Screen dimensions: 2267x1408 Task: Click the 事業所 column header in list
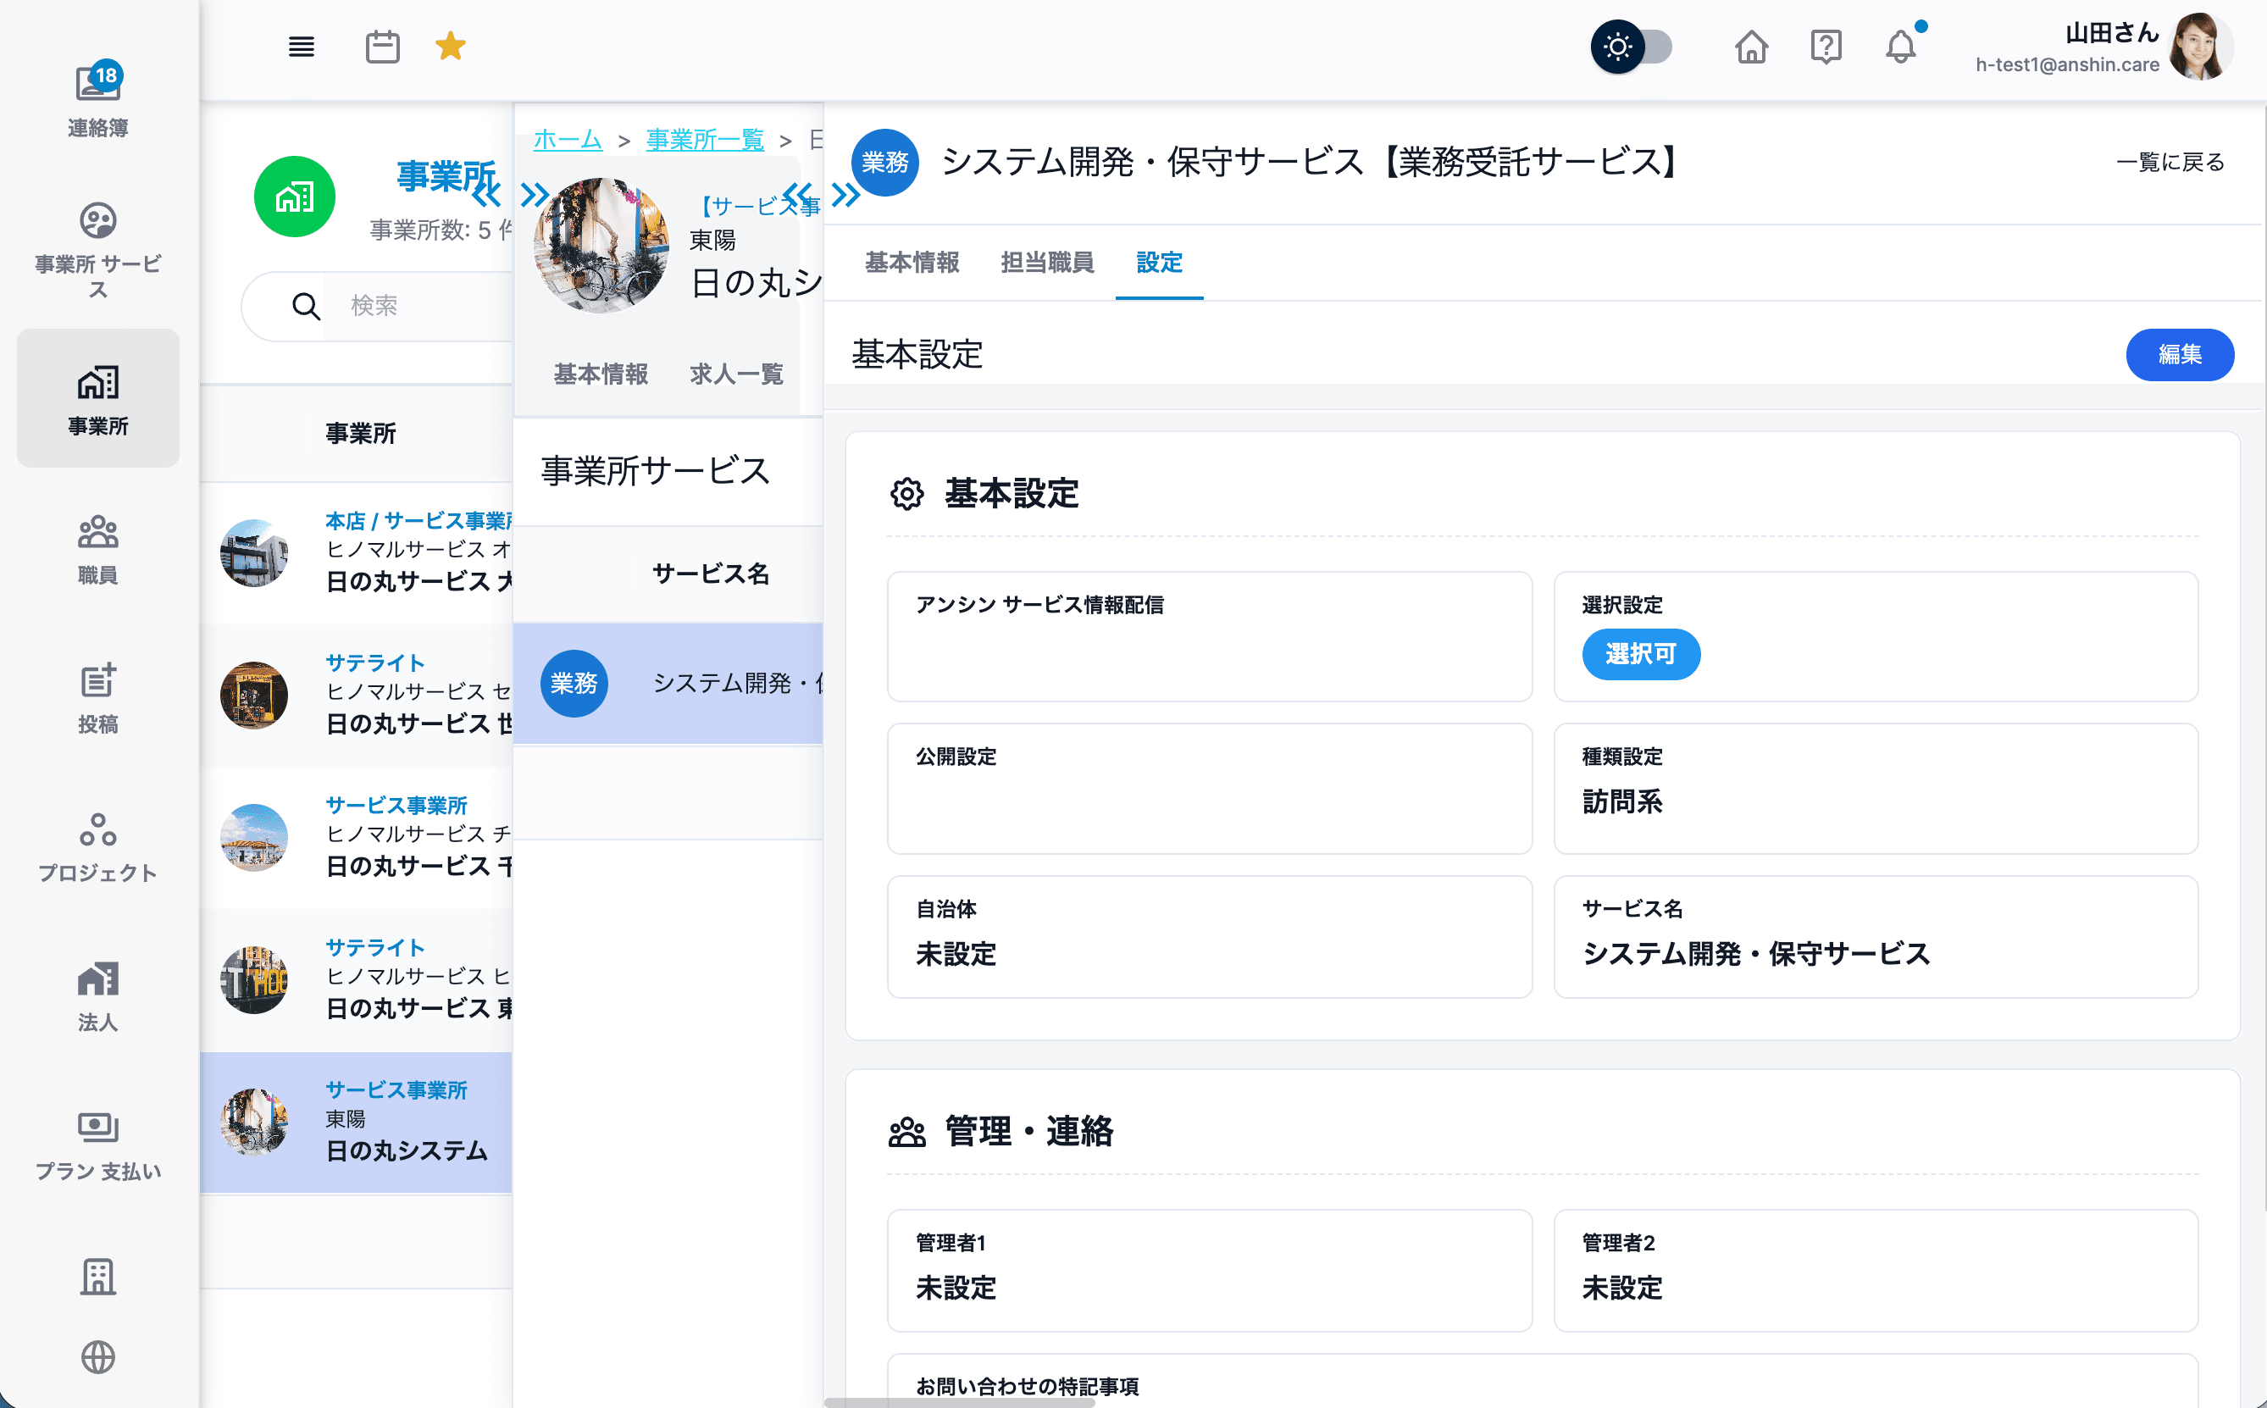tap(360, 433)
